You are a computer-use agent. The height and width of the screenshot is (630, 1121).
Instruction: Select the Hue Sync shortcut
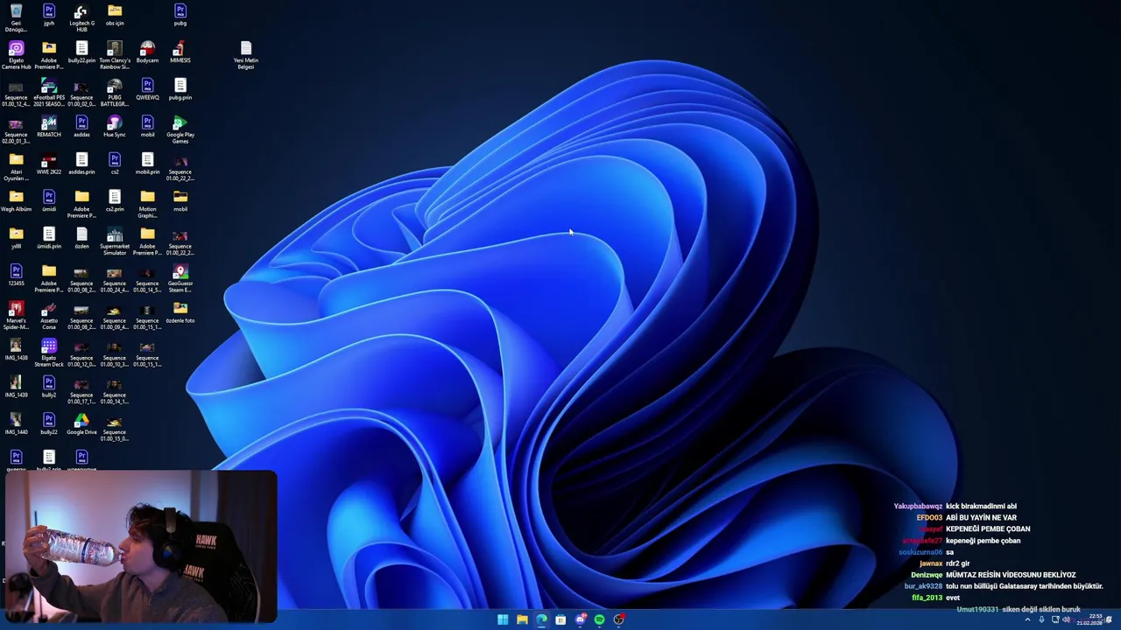[115, 127]
